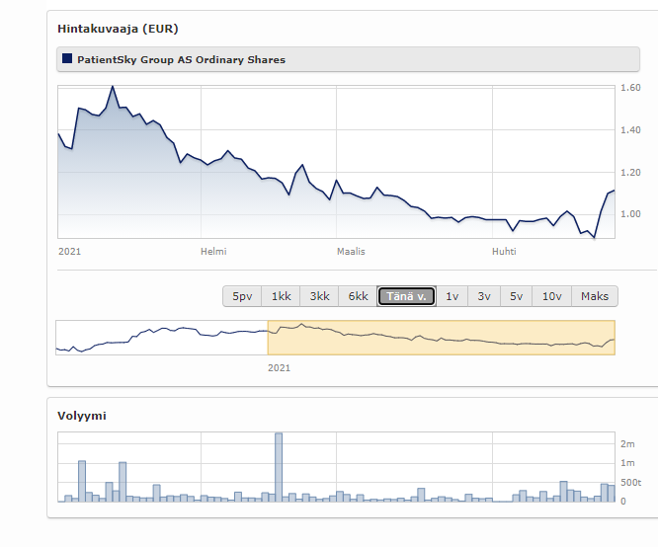Choose the 3kk time period
This screenshot has width=658, height=547.
tap(319, 296)
